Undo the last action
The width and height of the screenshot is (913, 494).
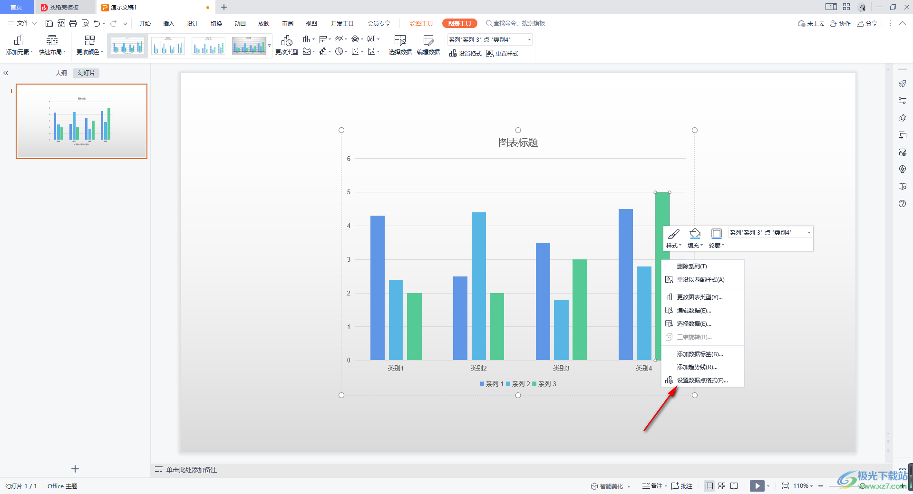pyautogui.click(x=97, y=23)
